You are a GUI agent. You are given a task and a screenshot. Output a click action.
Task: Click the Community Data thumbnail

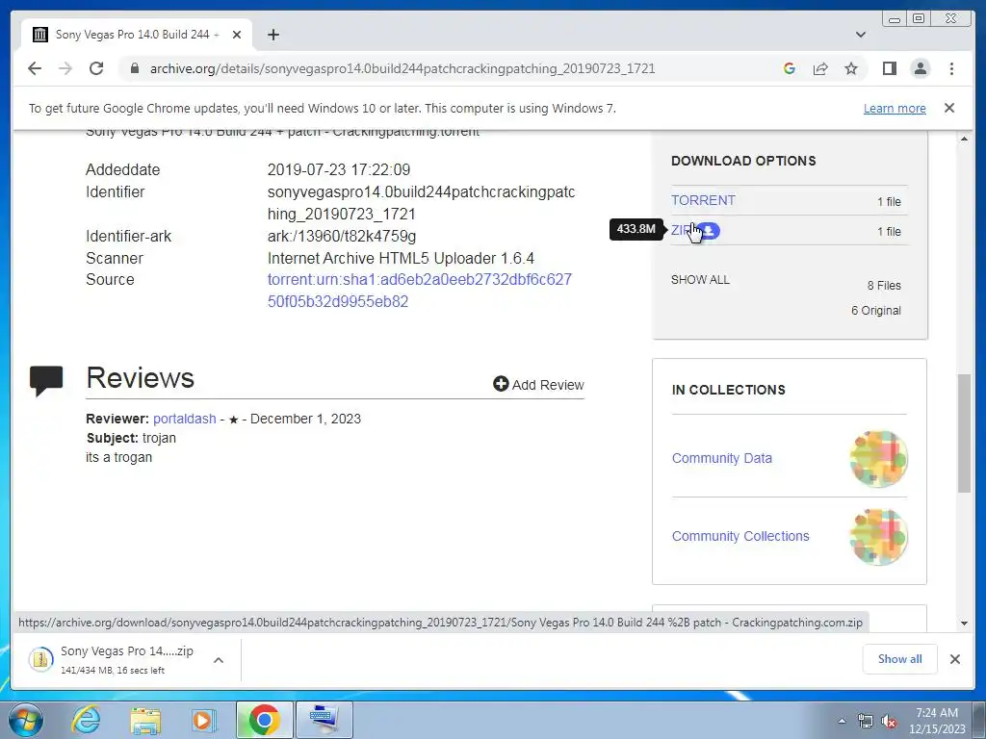(878, 459)
